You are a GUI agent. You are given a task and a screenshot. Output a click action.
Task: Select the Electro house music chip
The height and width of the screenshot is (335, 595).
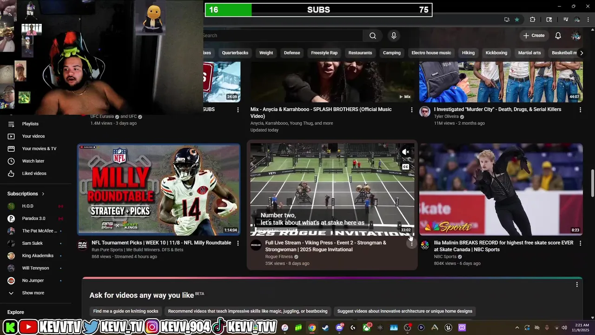[x=431, y=53]
